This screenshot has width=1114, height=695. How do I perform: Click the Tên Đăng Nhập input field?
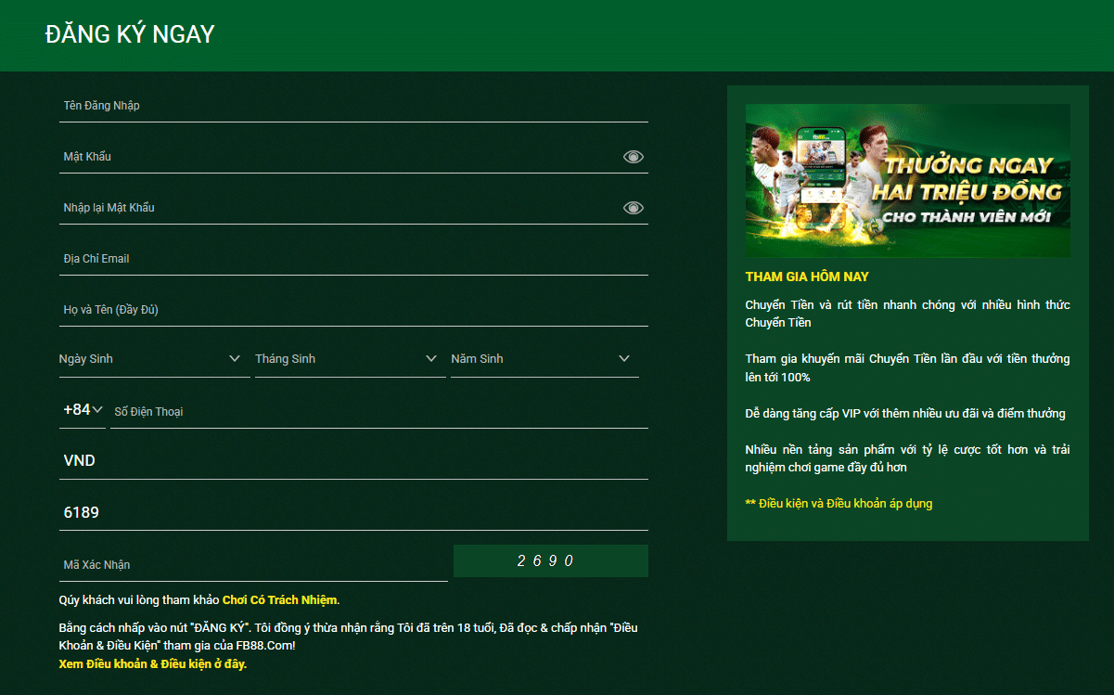click(353, 105)
